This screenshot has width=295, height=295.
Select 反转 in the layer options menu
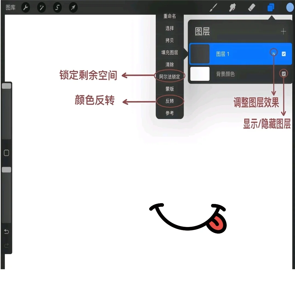coord(169,101)
